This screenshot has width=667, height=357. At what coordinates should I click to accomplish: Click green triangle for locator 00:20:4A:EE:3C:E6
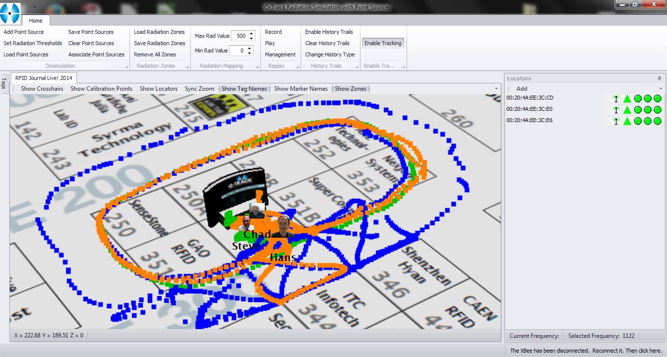point(627,121)
